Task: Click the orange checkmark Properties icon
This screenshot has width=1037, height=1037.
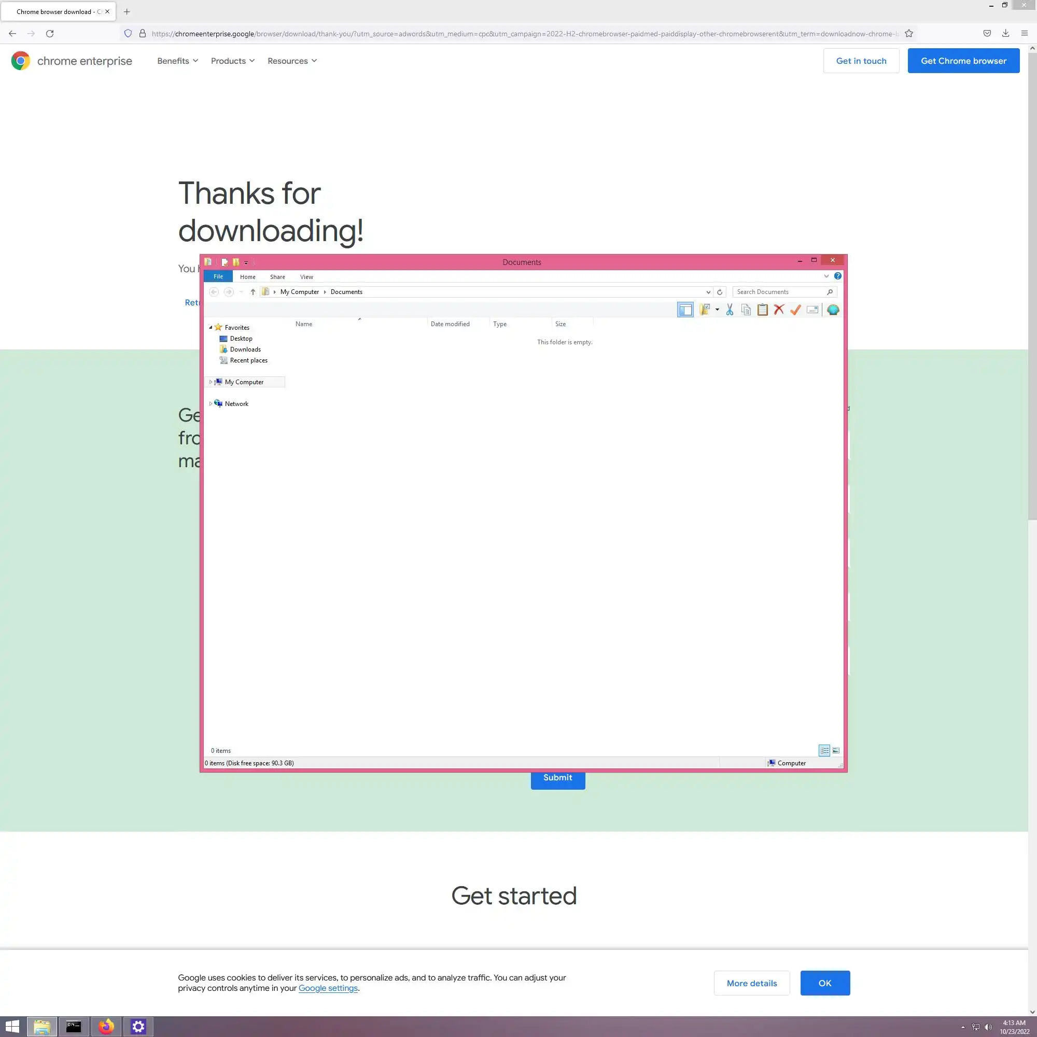Action: click(795, 310)
